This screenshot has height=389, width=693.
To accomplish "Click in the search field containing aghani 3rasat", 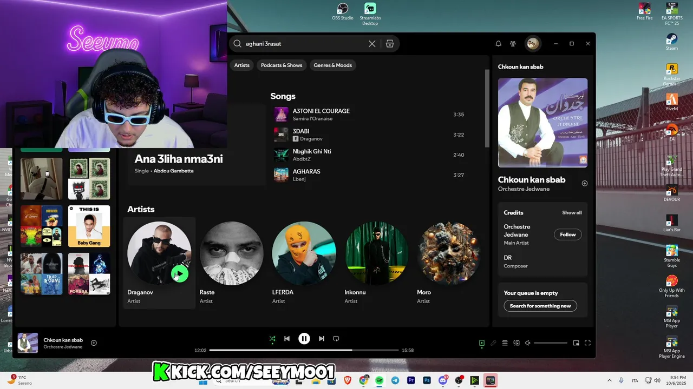I will [303, 44].
